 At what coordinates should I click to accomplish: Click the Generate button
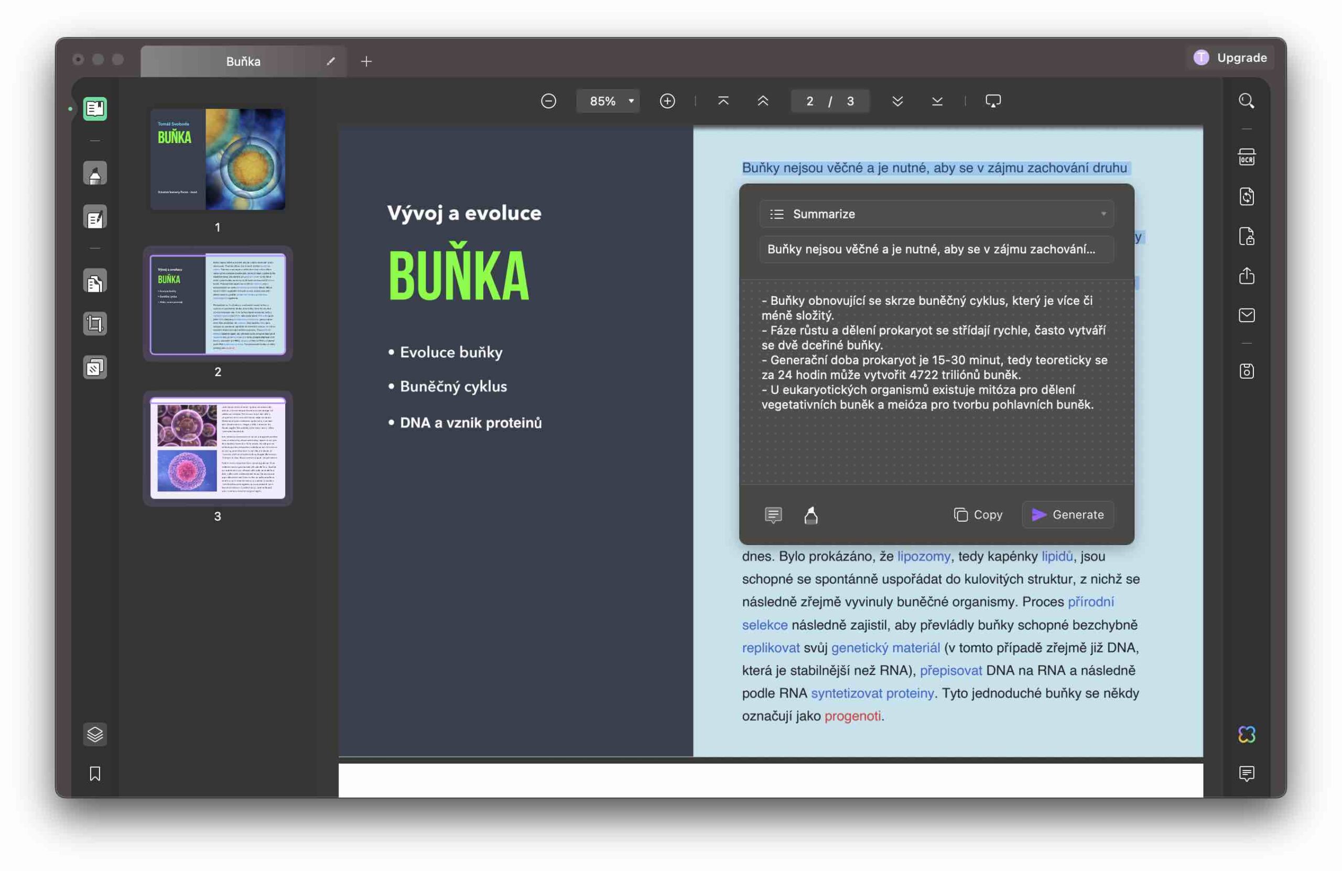(1067, 514)
